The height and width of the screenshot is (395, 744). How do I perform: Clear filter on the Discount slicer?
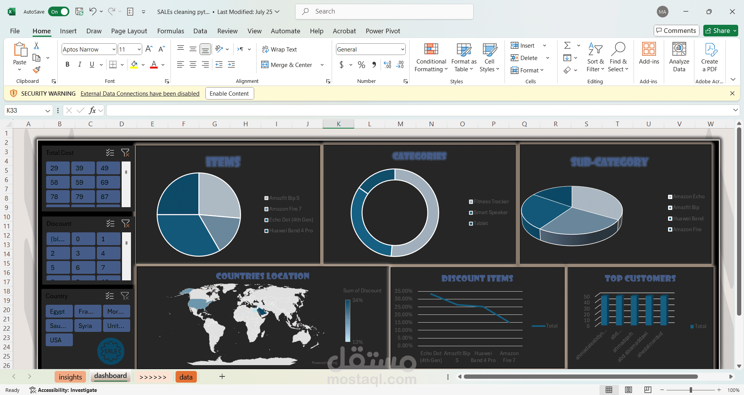[x=126, y=223]
